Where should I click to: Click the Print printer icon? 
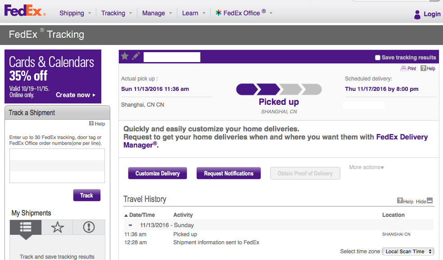click(403, 68)
